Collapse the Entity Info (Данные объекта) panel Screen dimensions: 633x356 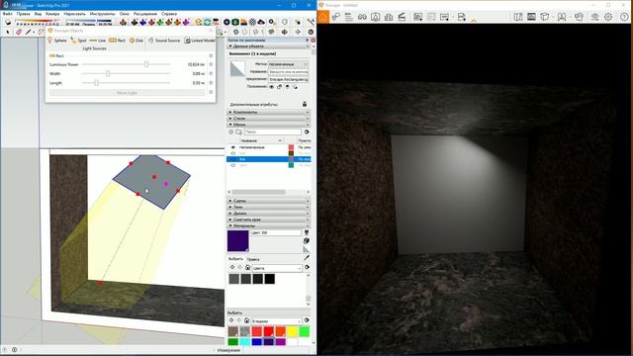269,46
